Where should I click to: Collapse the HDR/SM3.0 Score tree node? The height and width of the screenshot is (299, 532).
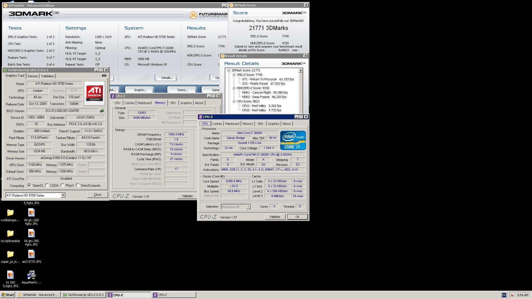(x=234, y=88)
